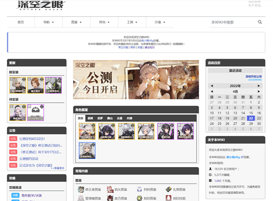Go to next year after 2022年
The image size is (273, 201).
click(x=259, y=86)
